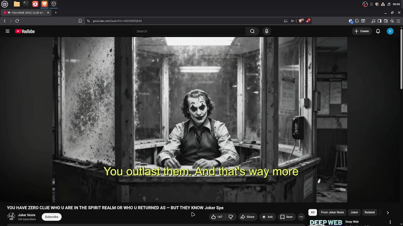This screenshot has width=403, height=226.
Task: Switch to OBS Studio in the panel
Action: coord(54,4)
